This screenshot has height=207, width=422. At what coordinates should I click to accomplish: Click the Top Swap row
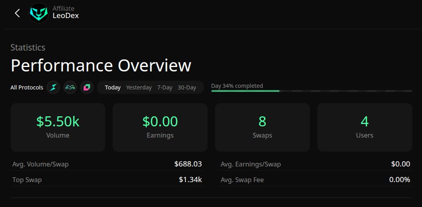point(107,180)
